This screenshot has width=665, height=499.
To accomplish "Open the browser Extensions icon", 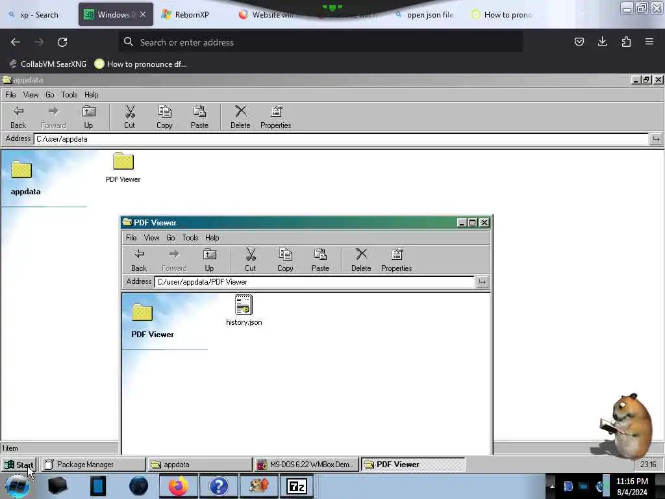I will coord(626,42).
